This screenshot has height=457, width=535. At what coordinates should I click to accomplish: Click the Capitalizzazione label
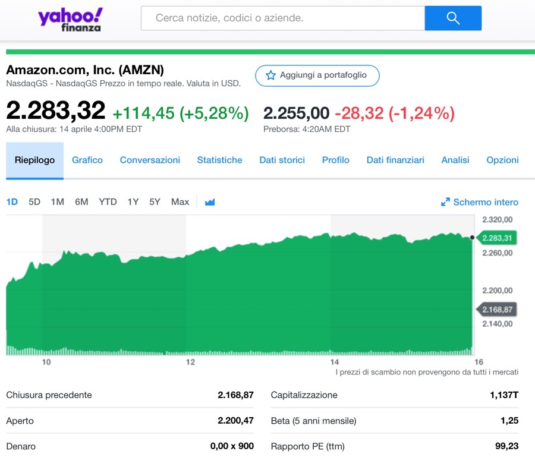tap(304, 395)
